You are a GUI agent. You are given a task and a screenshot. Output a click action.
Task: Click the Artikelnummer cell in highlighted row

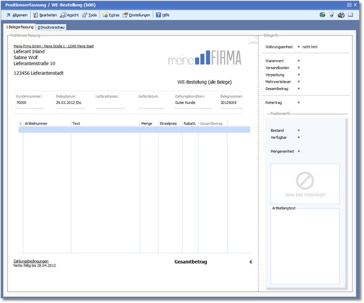(x=46, y=130)
